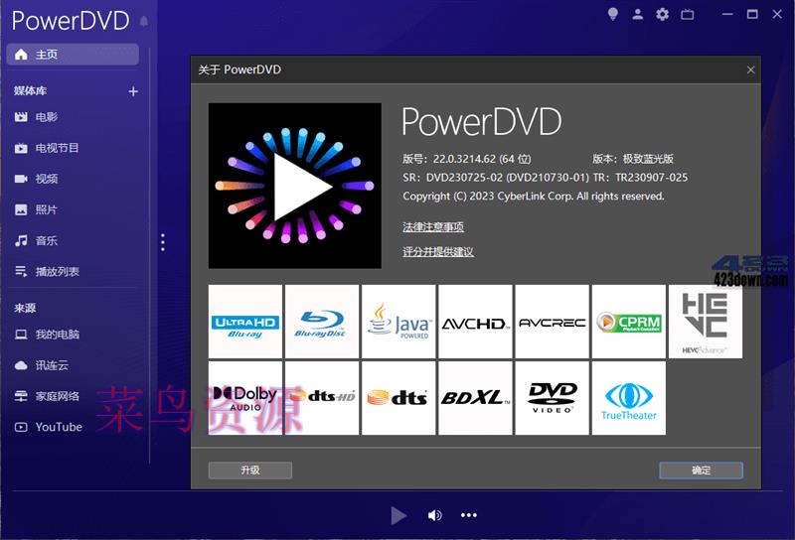The height and width of the screenshot is (540, 795).
Task: Click the dts-HD logo tile
Action: pyautogui.click(x=322, y=398)
